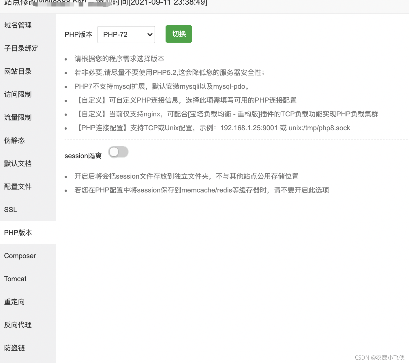Open the PHP version dropdown showing PHP-72

point(126,34)
